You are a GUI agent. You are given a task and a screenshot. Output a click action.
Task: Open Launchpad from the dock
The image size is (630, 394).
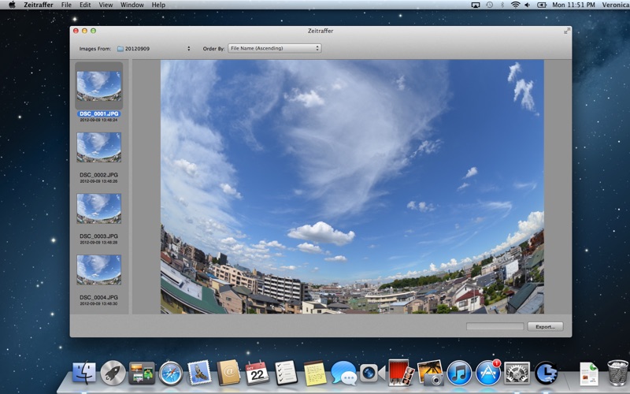[113, 372]
